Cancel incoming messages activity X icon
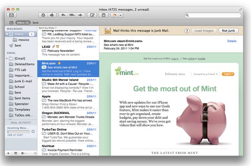This screenshot has width=251, height=166. coord(33,131)
